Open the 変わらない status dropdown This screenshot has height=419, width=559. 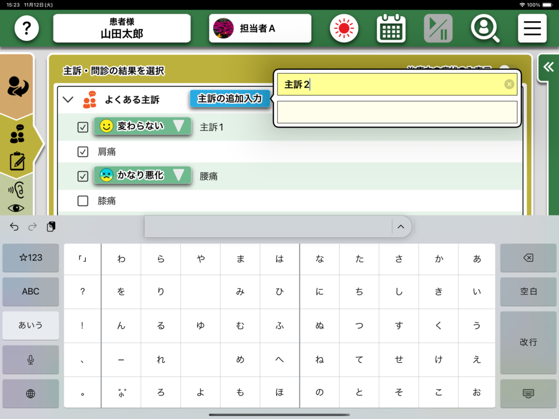coord(179,127)
